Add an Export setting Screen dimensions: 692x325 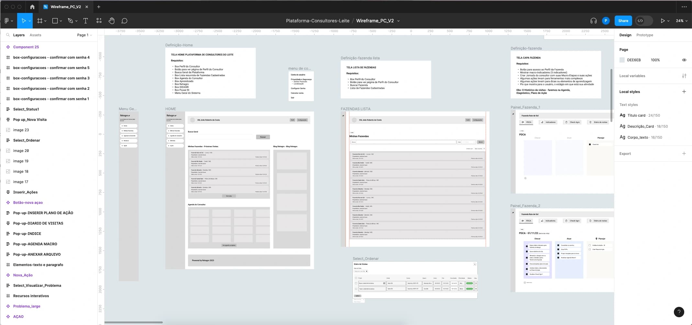[x=684, y=154]
